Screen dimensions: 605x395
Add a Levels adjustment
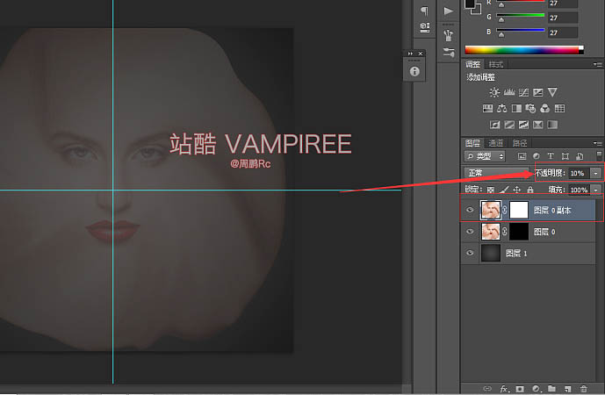pyautogui.click(x=509, y=92)
